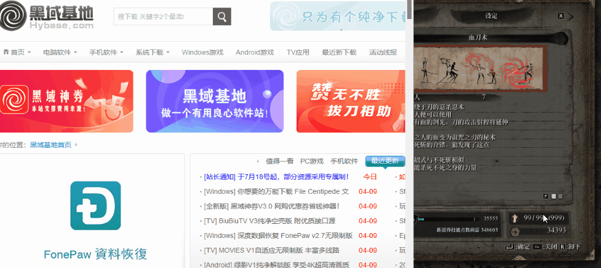Click the browser vertical scrollbar thumb
This screenshot has height=268, width=601.
(409, 10)
